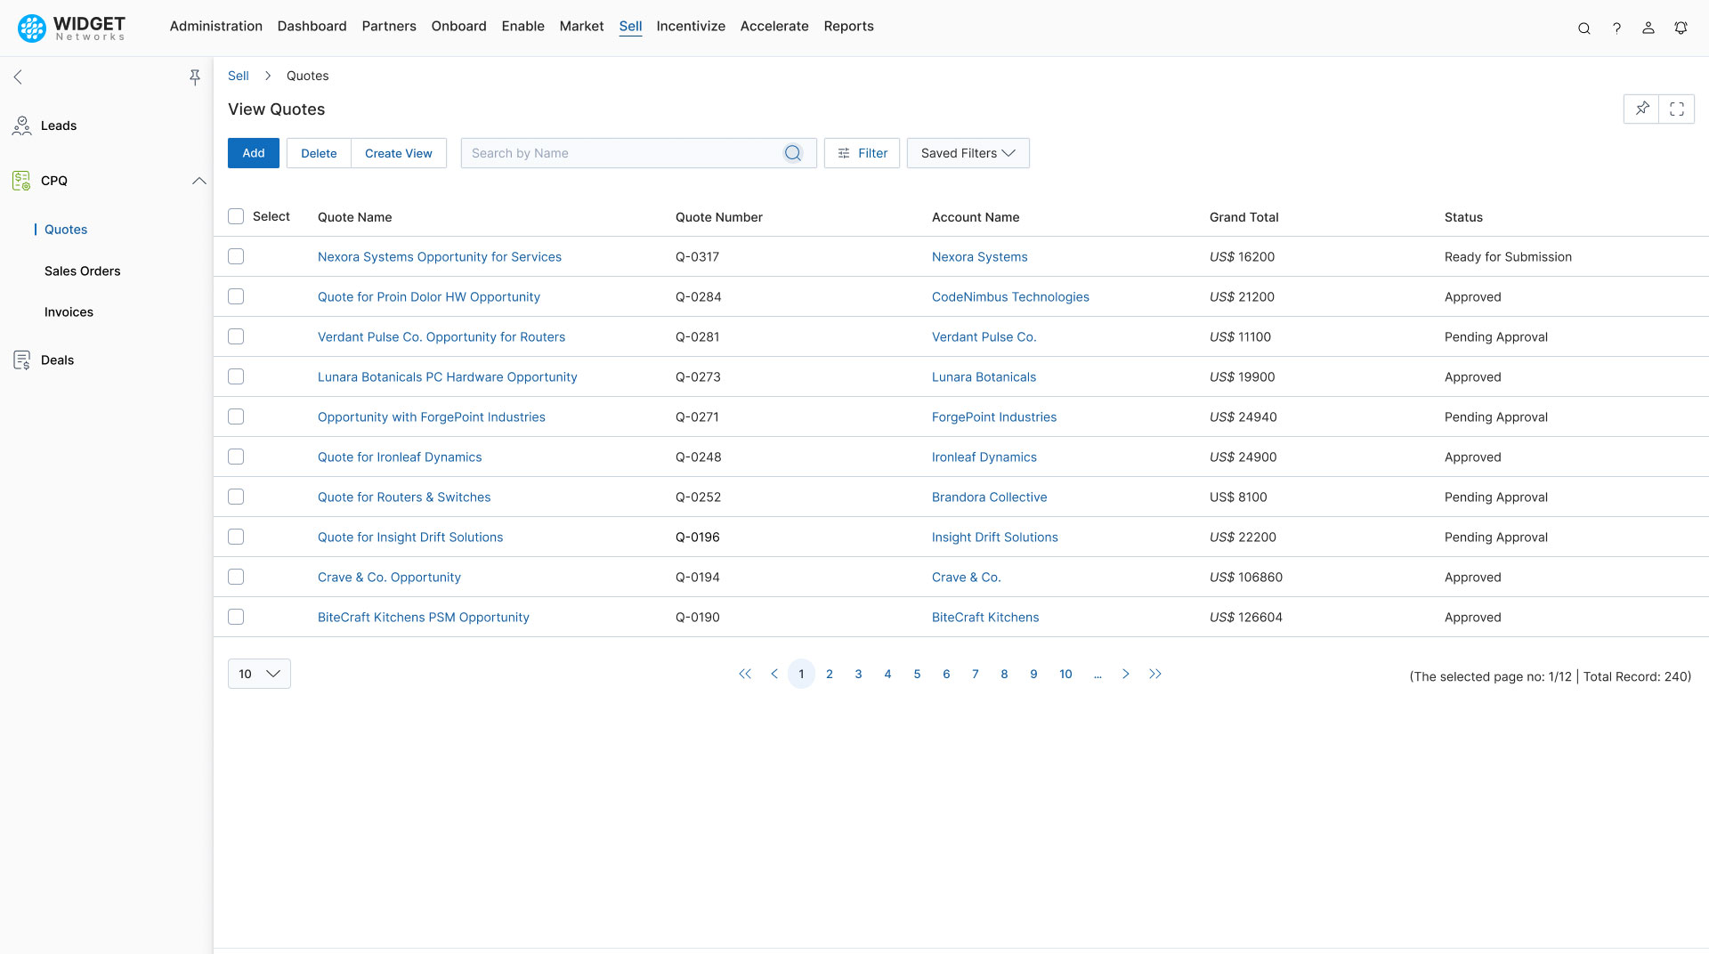The height and width of the screenshot is (954, 1709).
Task: Check the select-all checkbox in the header
Action: [x=235, y=216]
